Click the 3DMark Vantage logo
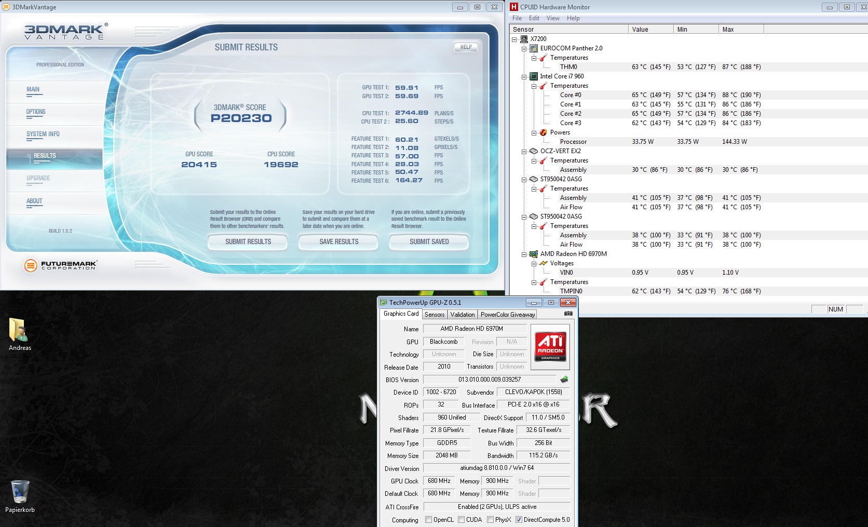Image resolution: width=868 pixels, height=527 pixels. [66, 32]
